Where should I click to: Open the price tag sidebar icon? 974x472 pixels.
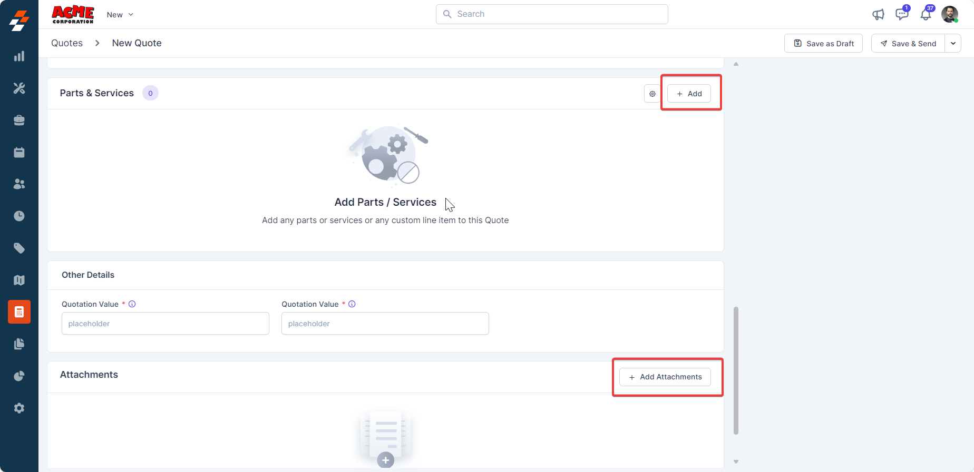click(19, 248)
